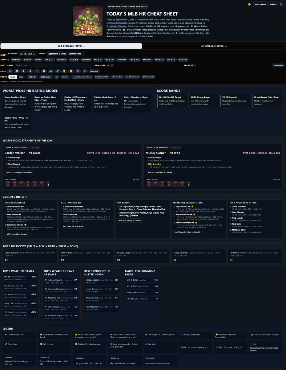Jump to PHI @ ARI game
This screenshot has width=286, height=370.
click(171, 60)
